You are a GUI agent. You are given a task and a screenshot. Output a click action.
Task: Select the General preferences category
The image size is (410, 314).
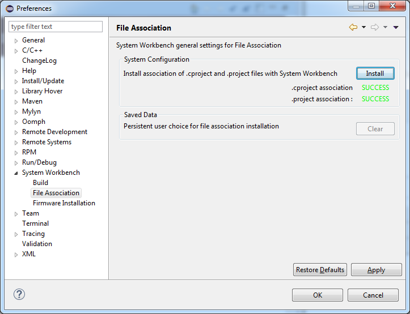click(33, 40)
